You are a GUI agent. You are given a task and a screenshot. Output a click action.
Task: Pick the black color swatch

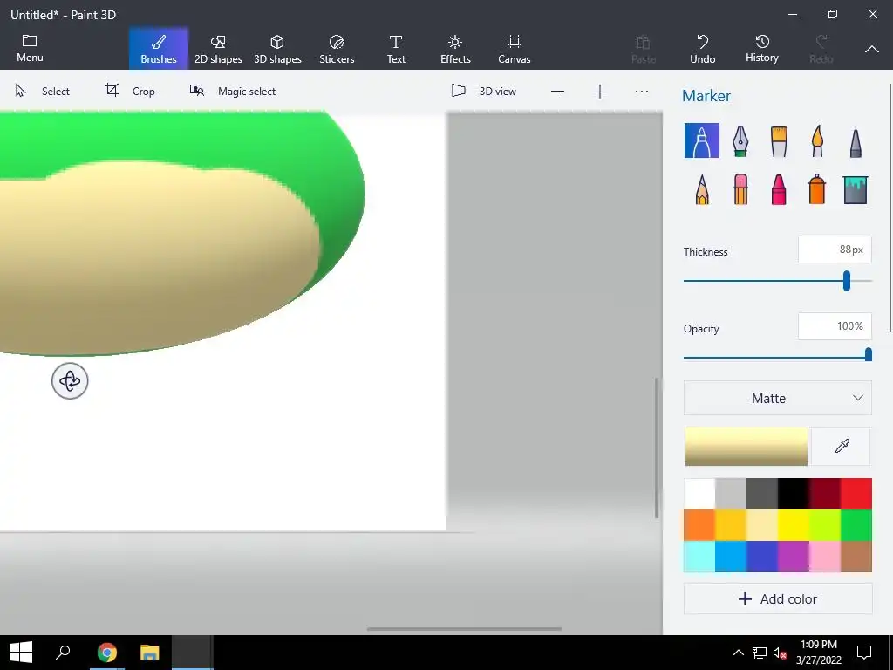tap(794, 494)
